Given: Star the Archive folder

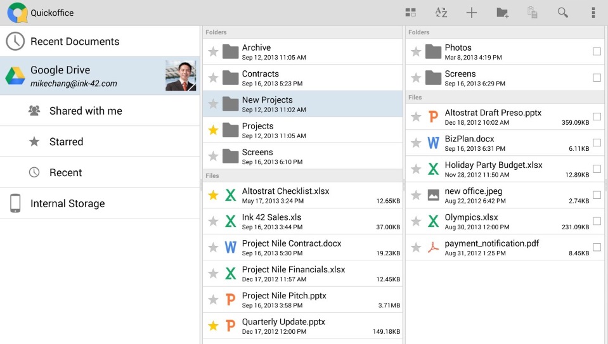Looking at the screenshot, I should [x=214, y=52].
